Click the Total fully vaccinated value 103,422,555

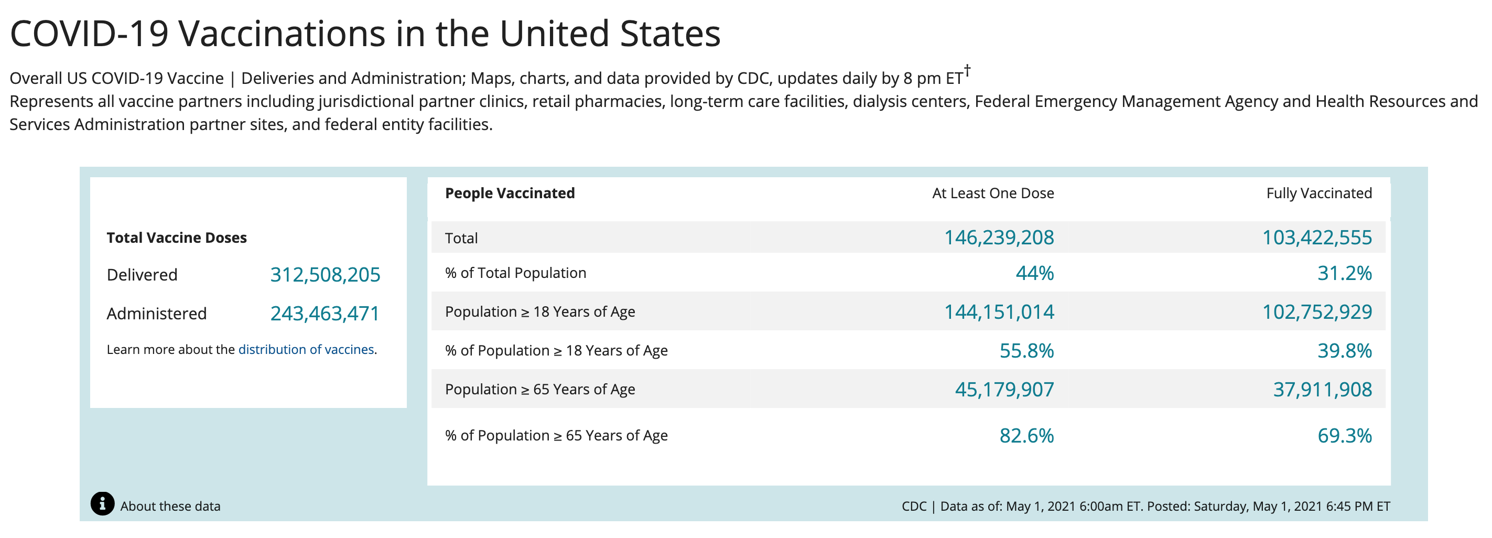[1316, 238]
